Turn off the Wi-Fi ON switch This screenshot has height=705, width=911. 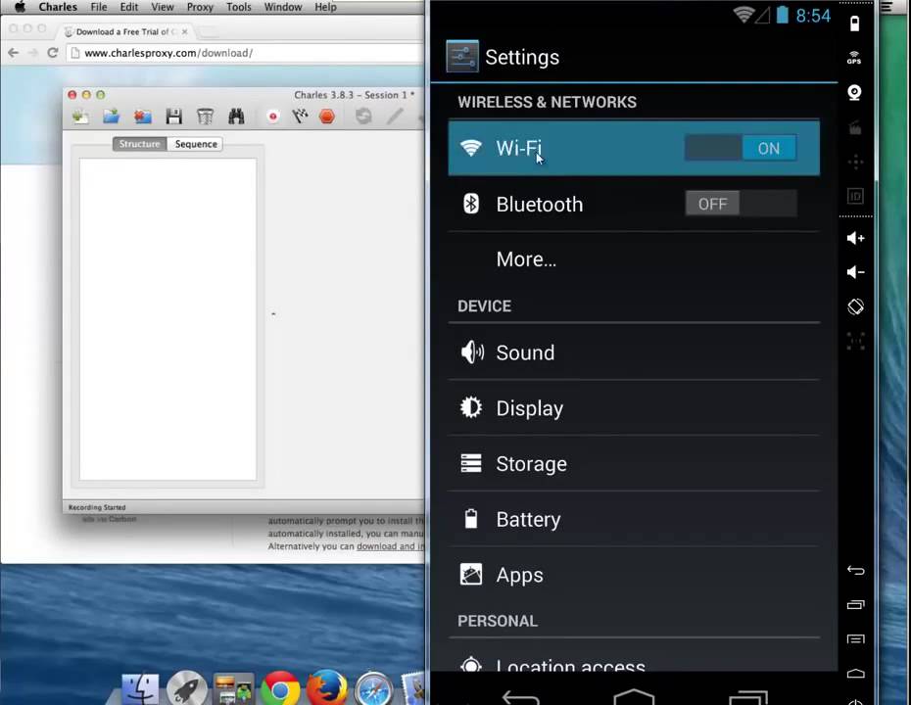pos(741,148)
